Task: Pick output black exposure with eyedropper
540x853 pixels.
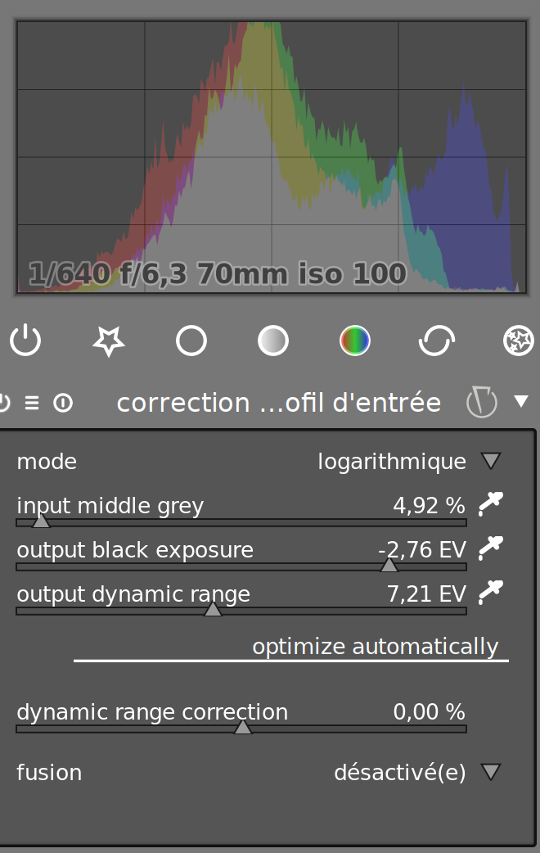Action: [x=491, y=548]
